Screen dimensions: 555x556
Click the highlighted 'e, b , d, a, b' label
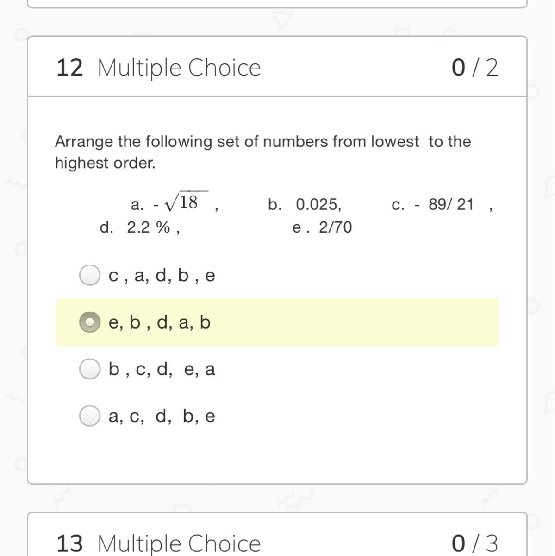(x=159, y=322)
